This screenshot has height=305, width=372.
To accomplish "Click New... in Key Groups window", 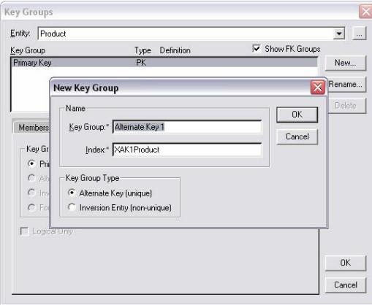I will tap(345, 63).
